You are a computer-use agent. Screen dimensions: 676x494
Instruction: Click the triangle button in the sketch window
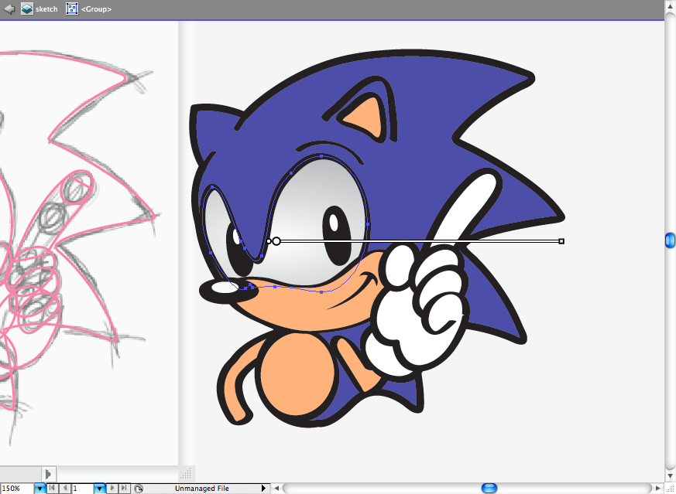48,474
